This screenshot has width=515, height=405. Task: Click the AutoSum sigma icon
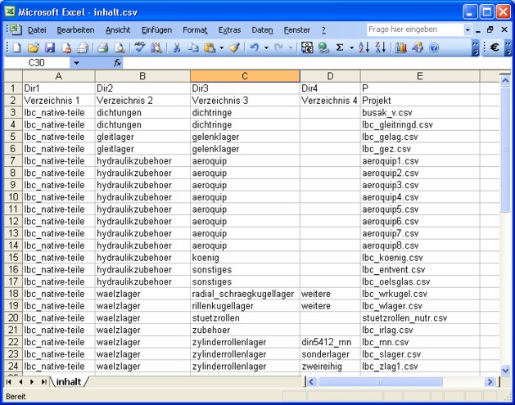pyautogui.click(x=340, y=47)
